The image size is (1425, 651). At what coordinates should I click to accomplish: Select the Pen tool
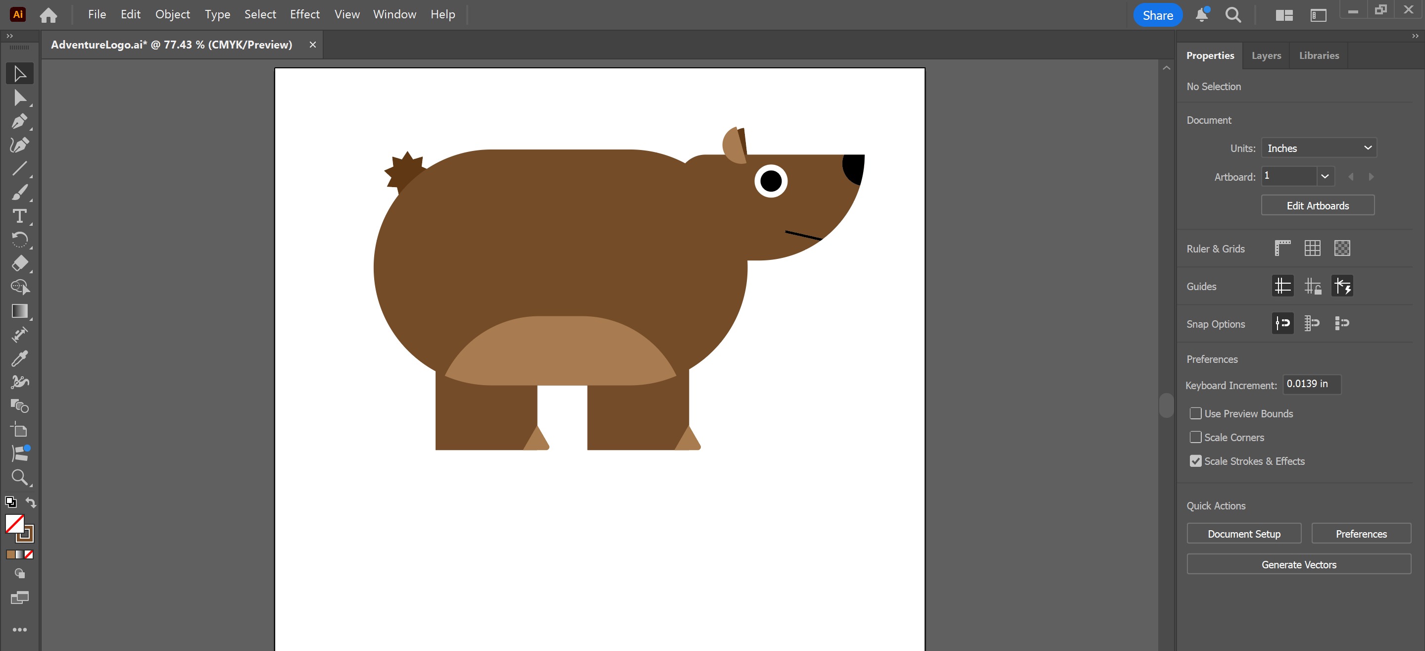[x=19, y=121]
